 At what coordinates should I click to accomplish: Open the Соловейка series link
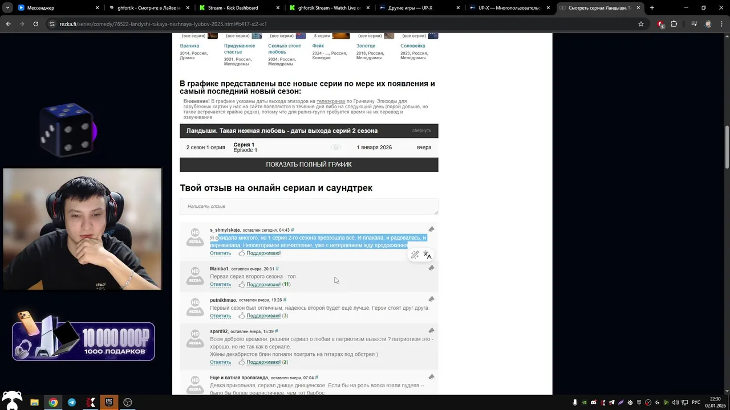[x=412, y=46]
